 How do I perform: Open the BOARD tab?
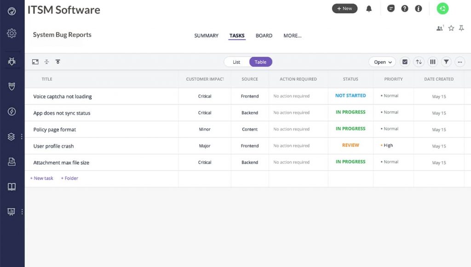264,36
